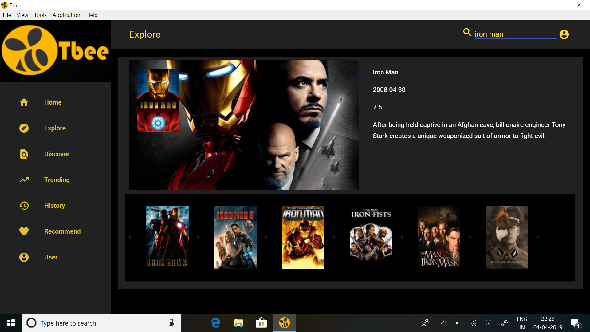590x332 pixels.
Task: Click the History clock icon
Action: click(24, 206)
